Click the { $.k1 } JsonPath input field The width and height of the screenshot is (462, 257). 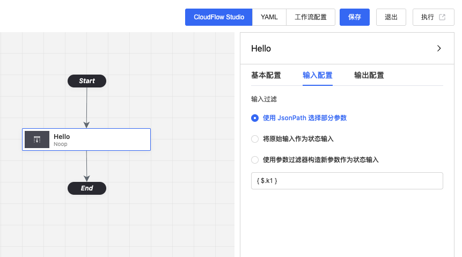click(x=347, y=181)
